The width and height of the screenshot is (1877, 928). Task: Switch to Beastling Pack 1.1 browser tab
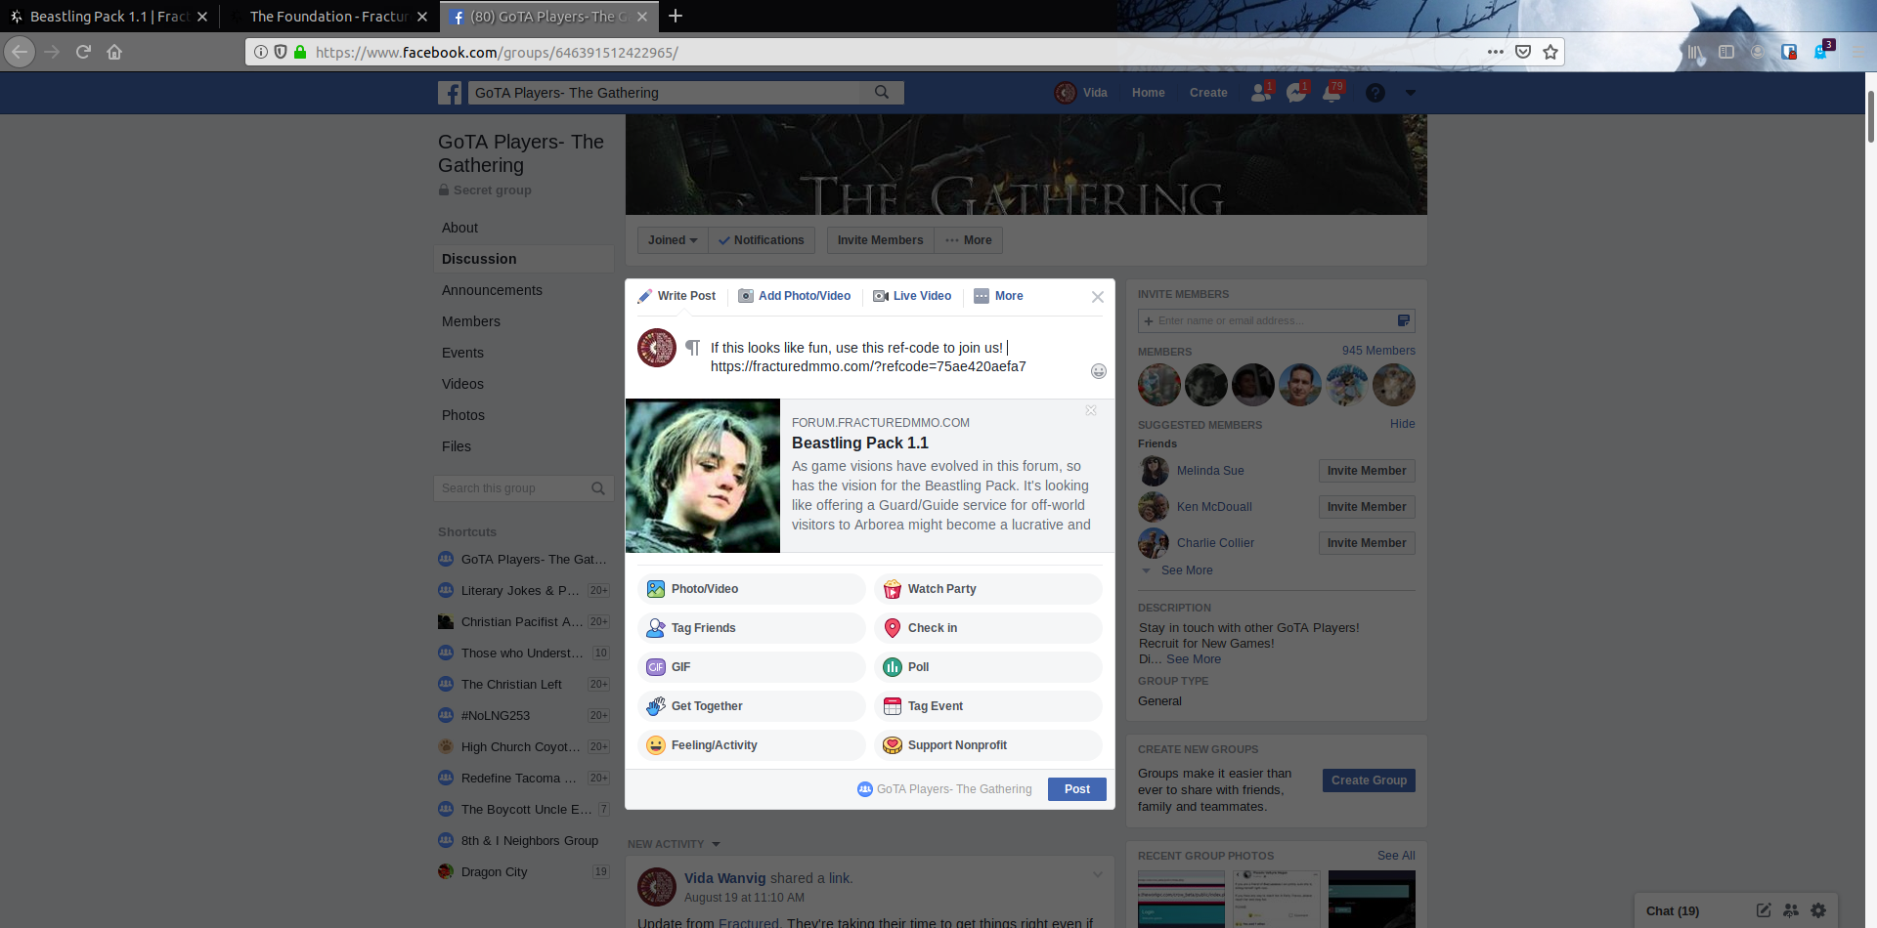coord(109,17)
